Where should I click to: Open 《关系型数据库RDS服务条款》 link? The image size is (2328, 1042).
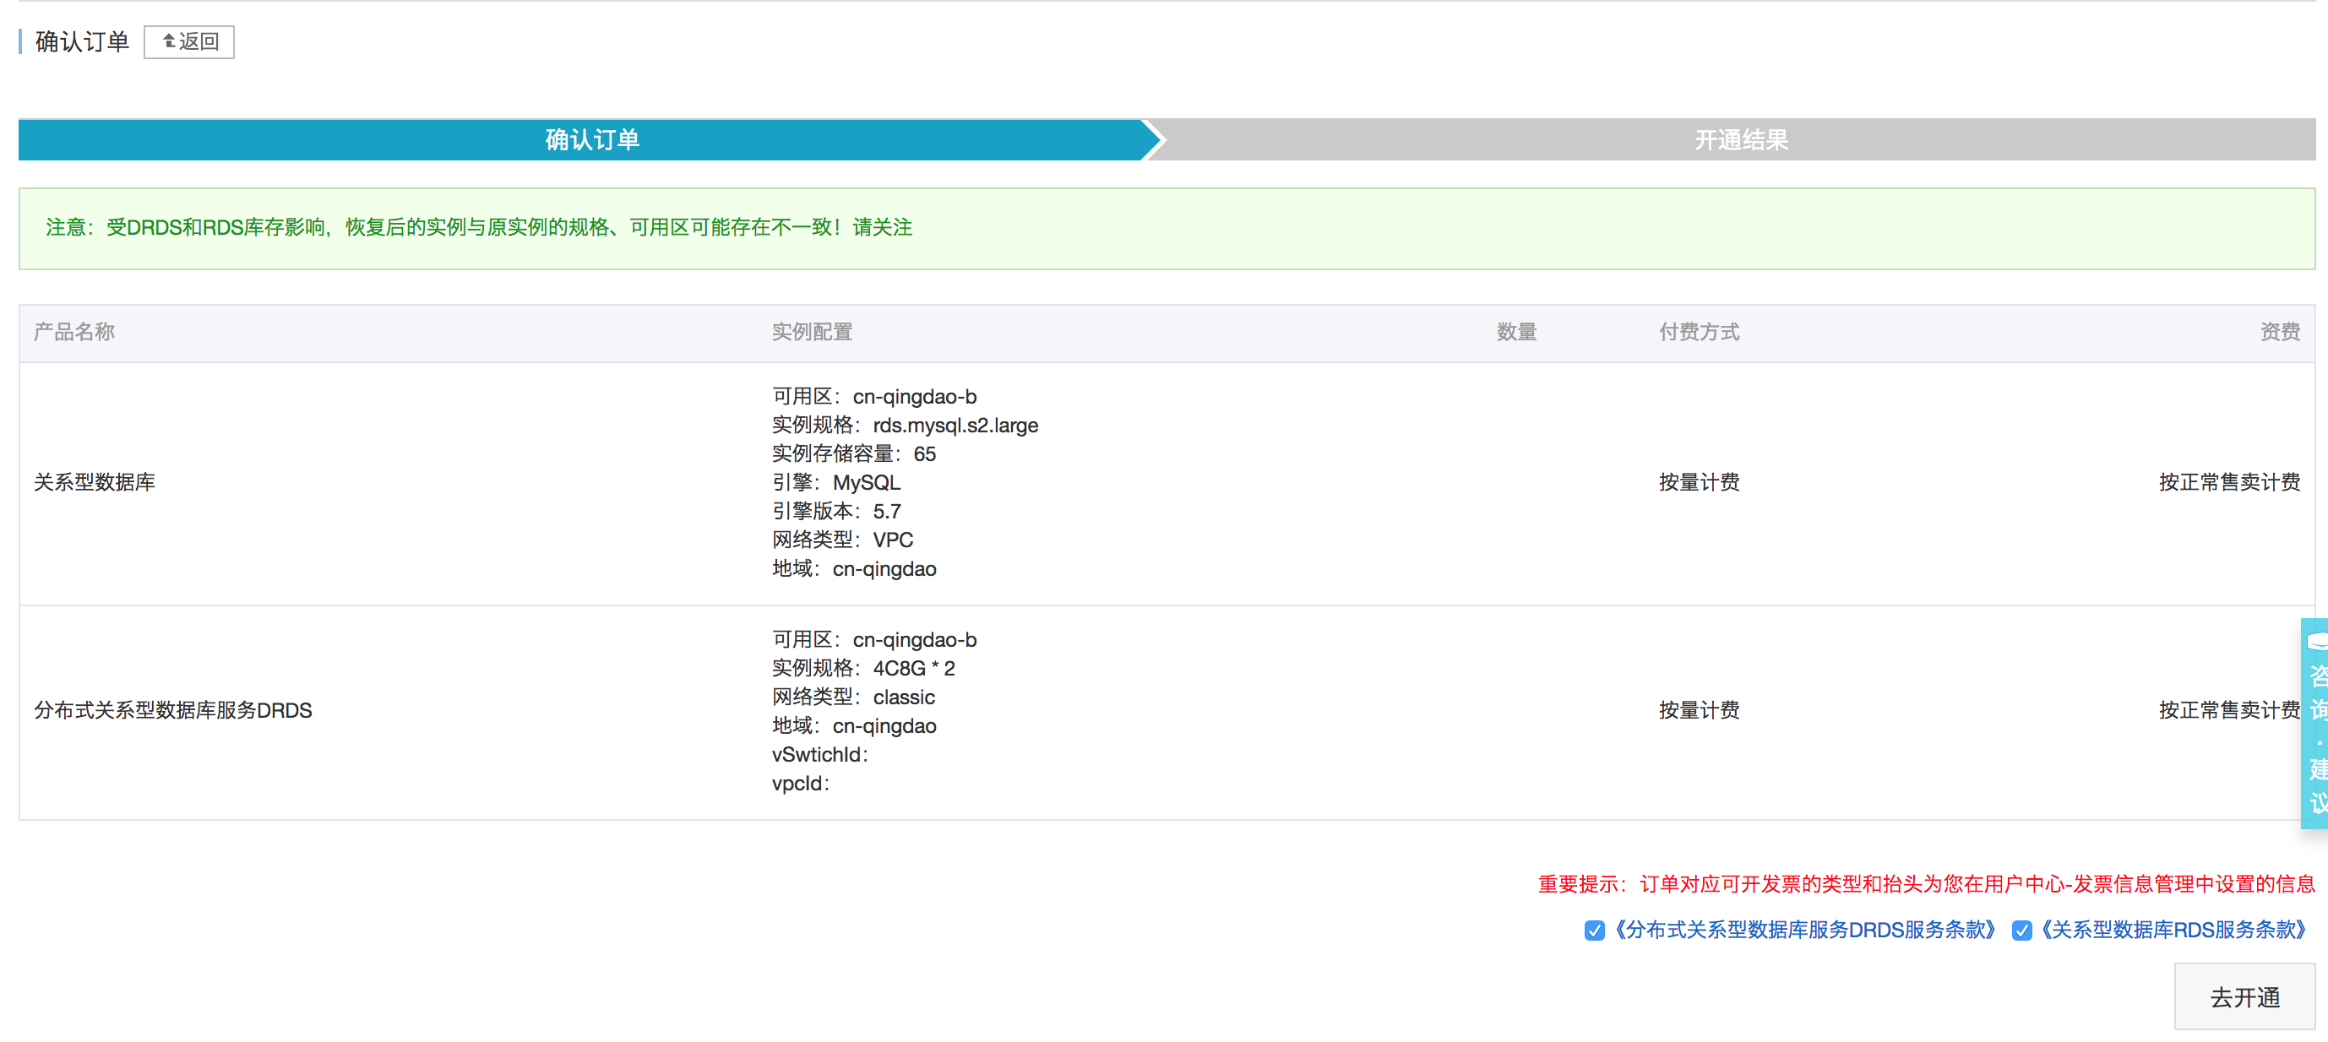click(2173, 930)
